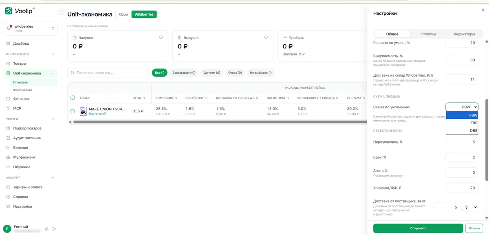Filter products by Заказываем (0)
The width and height of the screenshot is (489, 235).
click(x=184, y=73)
